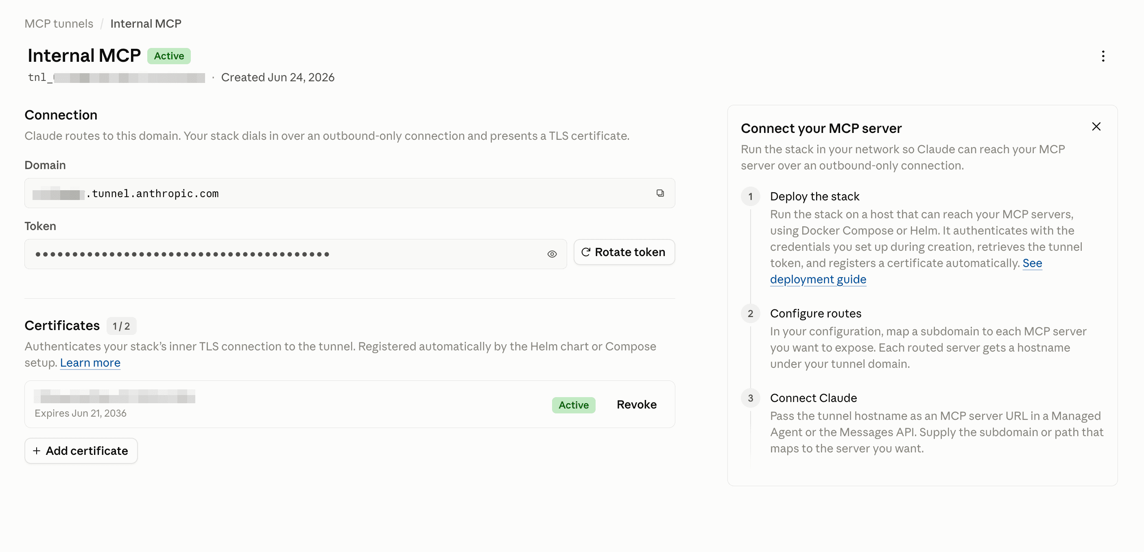The height and width of the screenshot is (552, 1144).
Task: Click the Connect your MCP server heading
Action: tap(821, 128)
